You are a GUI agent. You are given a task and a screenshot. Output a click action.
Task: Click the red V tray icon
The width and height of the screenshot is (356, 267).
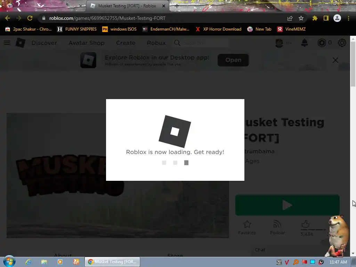pos(287,262)
